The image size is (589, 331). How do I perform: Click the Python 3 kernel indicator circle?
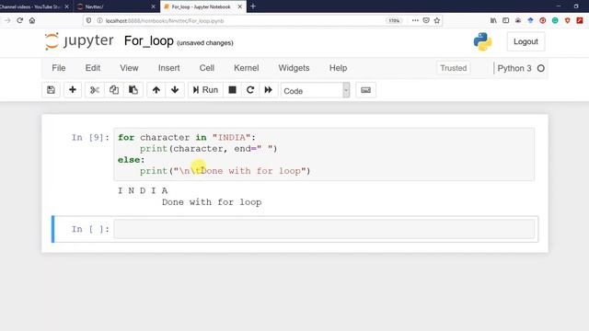pos(541,68)
